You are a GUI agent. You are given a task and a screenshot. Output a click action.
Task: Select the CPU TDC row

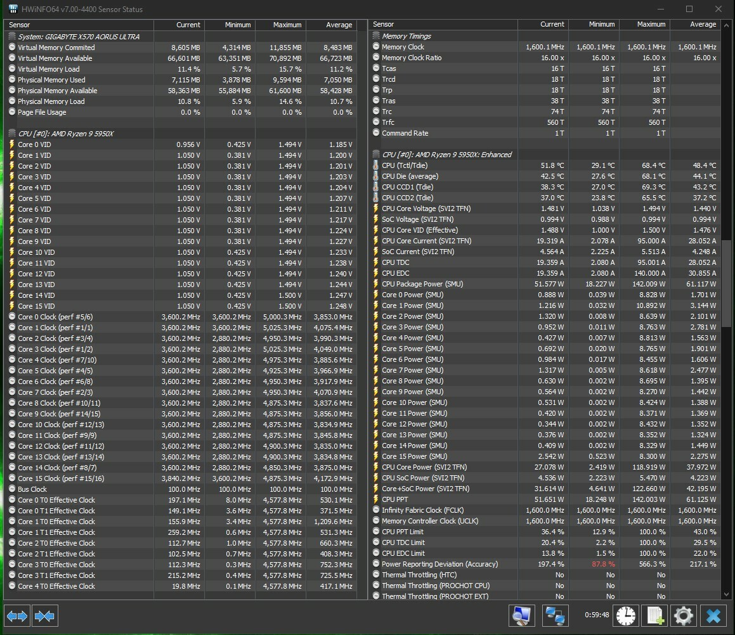[544, 262]
